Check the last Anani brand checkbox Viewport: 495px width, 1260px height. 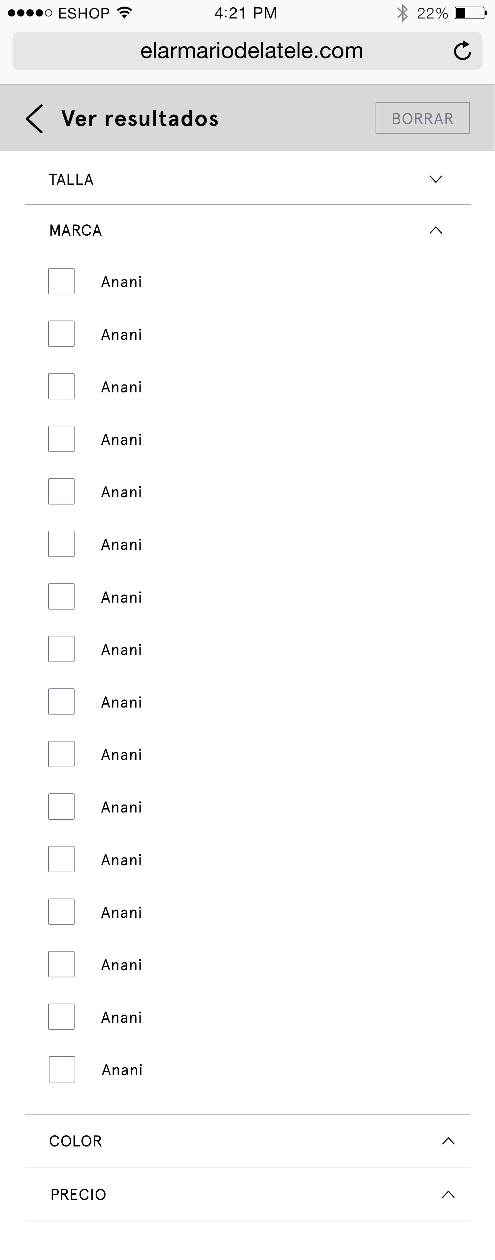click(62, 1069)
